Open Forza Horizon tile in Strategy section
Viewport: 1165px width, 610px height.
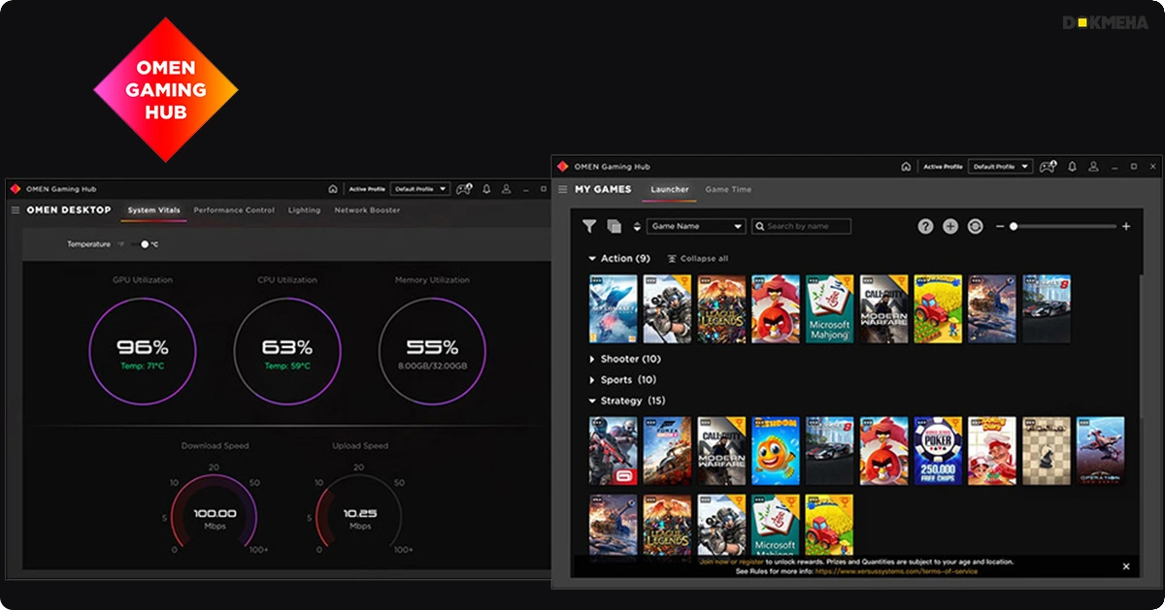[667, 451]
